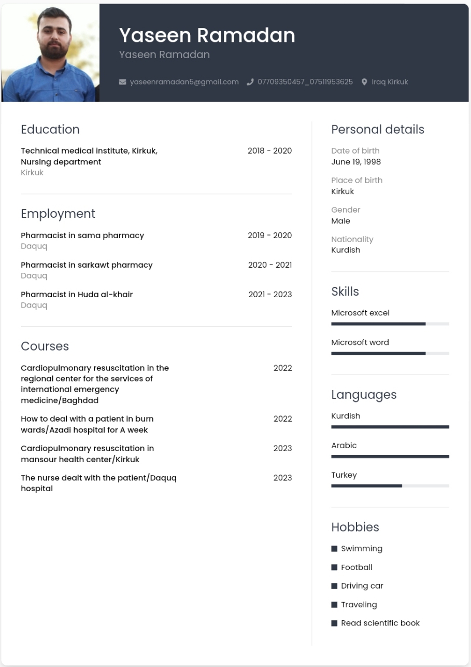The width and height of the screenshot is (471, 667).
Task: Click the Iraq Kirkuk location text
Action: [x=390, y=82]
